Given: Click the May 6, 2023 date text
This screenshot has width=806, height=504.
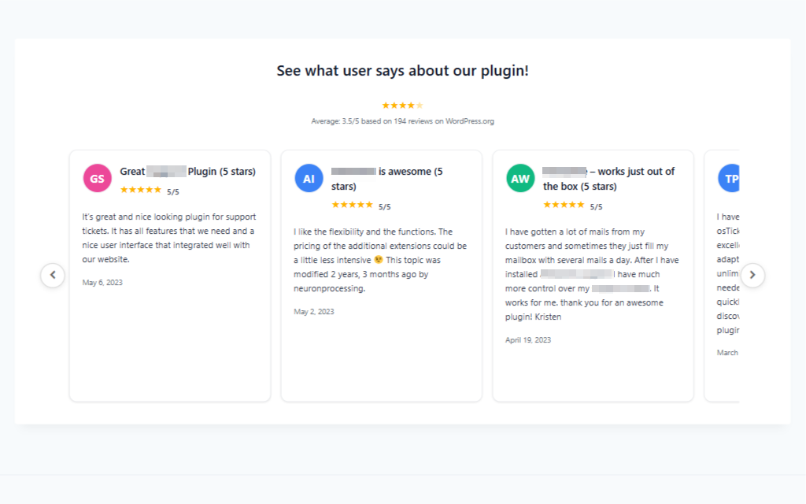Looking at the screenshot, I should point(102,282).
